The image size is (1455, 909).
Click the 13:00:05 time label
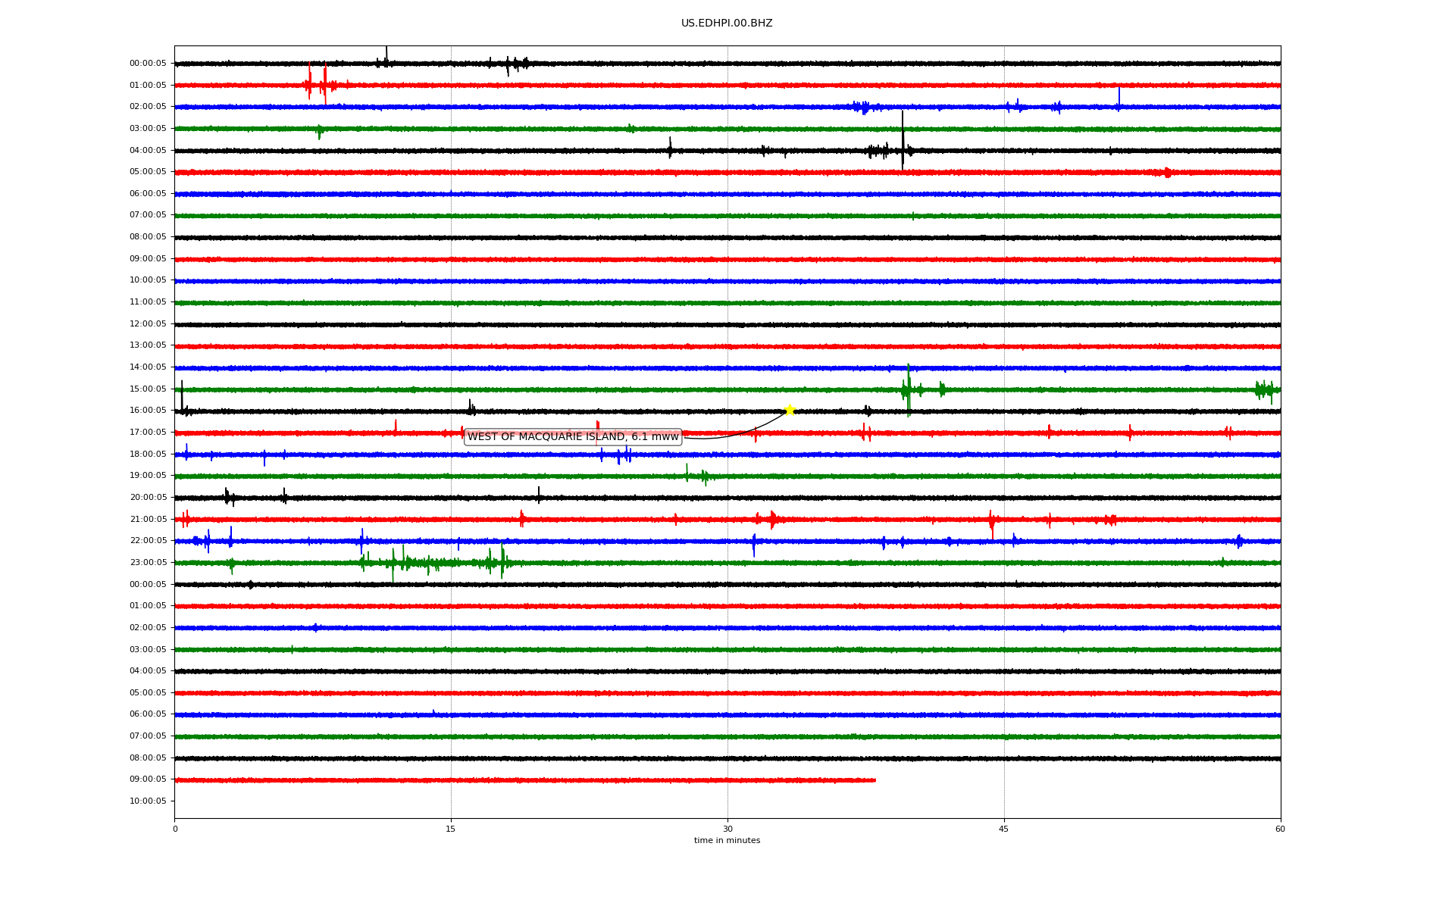(x=148, y=345)
